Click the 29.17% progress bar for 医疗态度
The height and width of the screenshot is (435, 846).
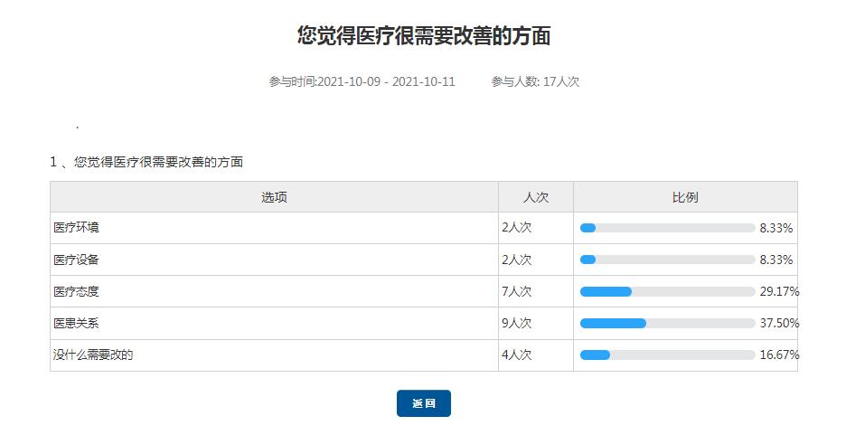667,291
